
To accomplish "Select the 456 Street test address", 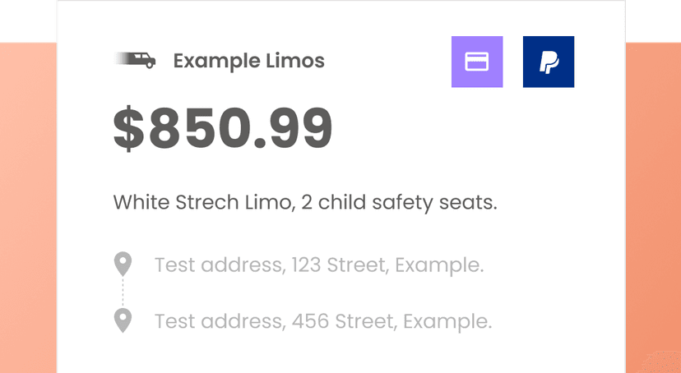I will [322, 320].
